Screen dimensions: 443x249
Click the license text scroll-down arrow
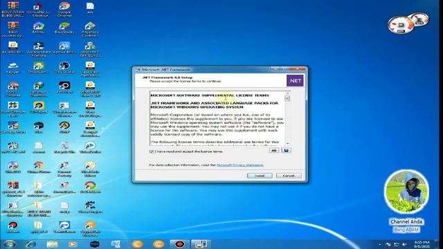[288, 143]
